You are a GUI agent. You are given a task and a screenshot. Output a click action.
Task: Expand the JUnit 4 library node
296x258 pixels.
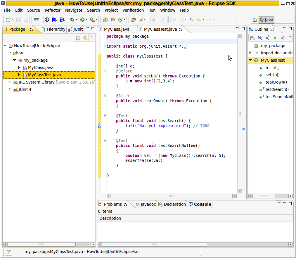point(10,89)
